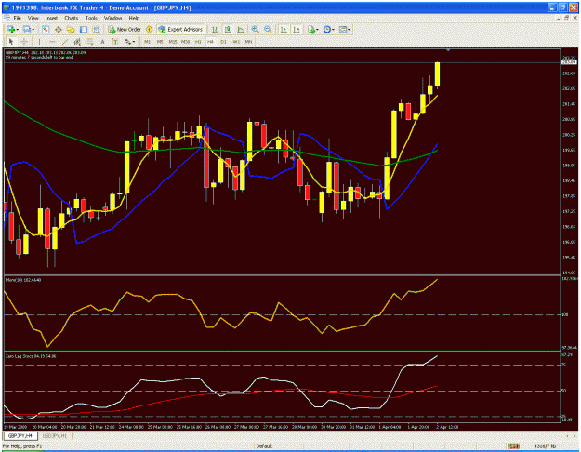This screenshot has width=581, height=452.
Task: Click the Arrows tool icon
Action: pyautogui.click(x=128, y=42)
